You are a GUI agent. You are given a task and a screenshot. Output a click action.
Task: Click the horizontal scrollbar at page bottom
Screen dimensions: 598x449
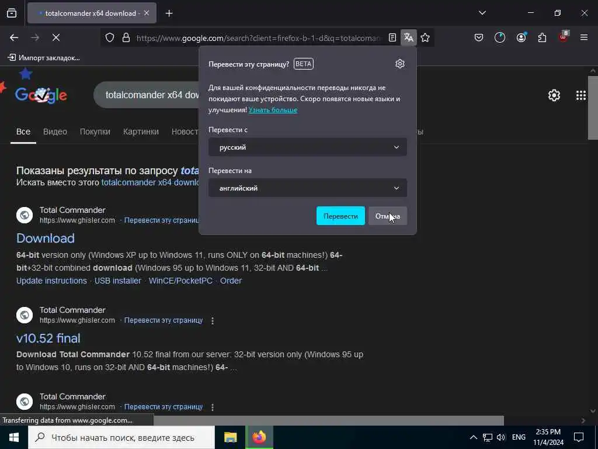328,420
